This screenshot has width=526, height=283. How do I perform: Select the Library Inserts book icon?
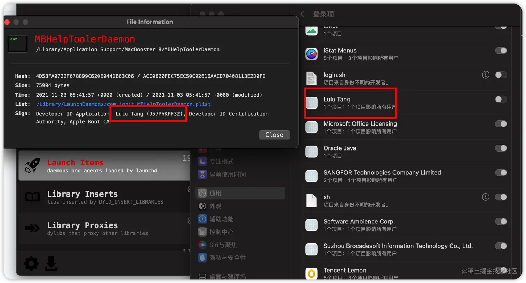point(32,197)
